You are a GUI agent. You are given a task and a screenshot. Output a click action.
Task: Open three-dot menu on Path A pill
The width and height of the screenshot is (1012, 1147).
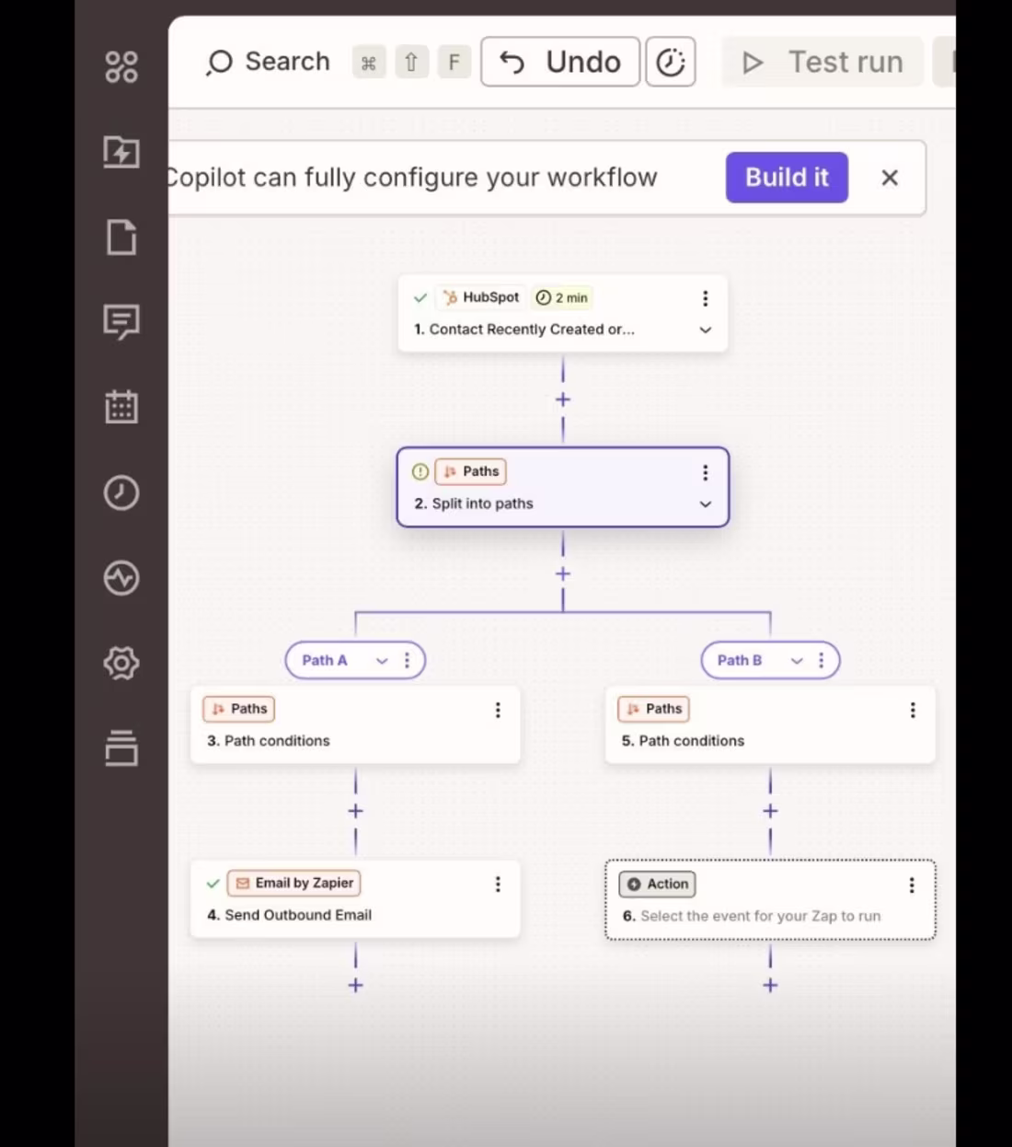tap(407, 660)
